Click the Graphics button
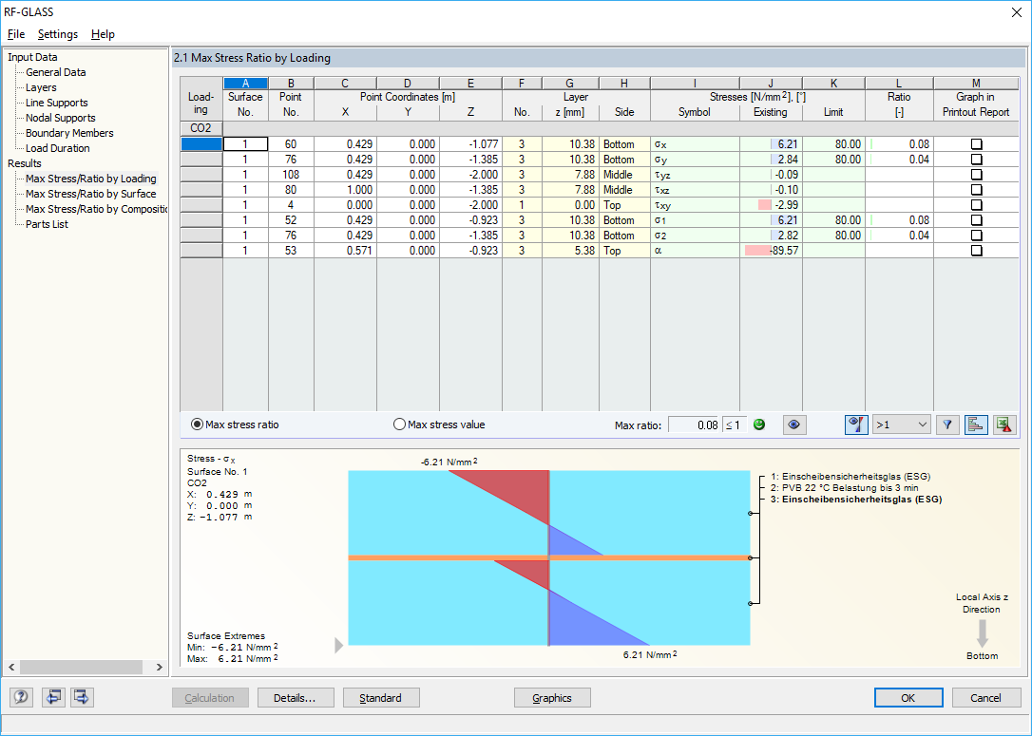The height and width of the screenshot is (736, 1032). point(552,698)
